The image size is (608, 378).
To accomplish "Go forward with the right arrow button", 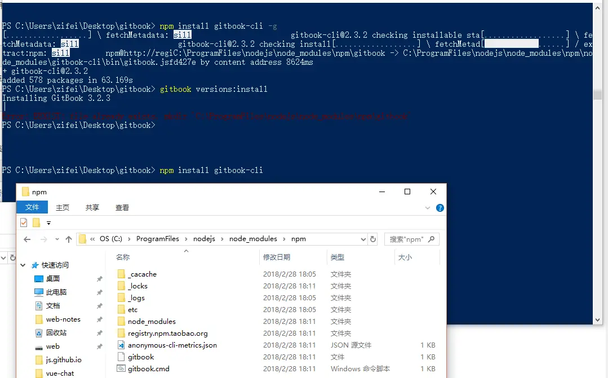I will click(43, 239).
